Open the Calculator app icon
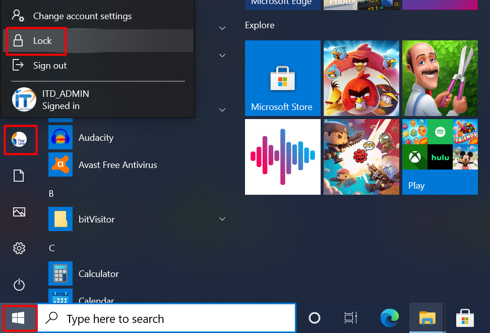Screen dimensions: 490x333 pos(60,273)
